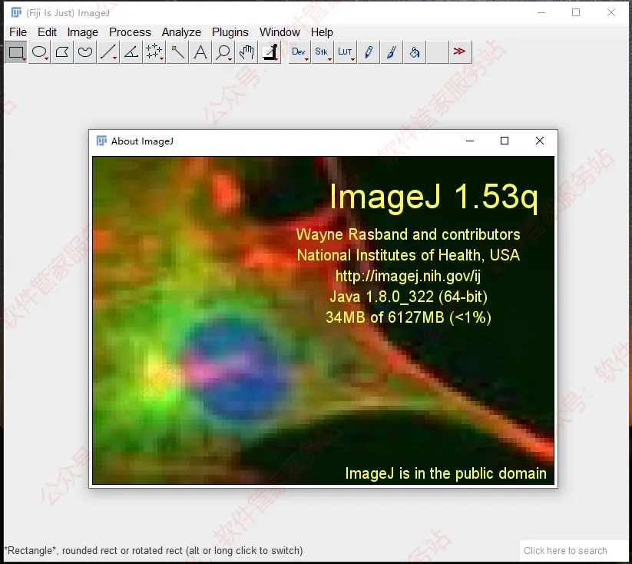Click the Fiji main window icon
The image size is (632, 564).
click(17, 12)
